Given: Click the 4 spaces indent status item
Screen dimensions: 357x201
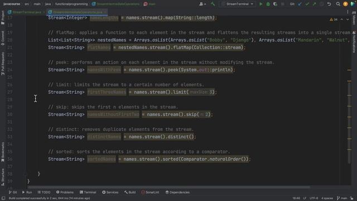Looking at the screenshot, I should click(x=327, y=198).
